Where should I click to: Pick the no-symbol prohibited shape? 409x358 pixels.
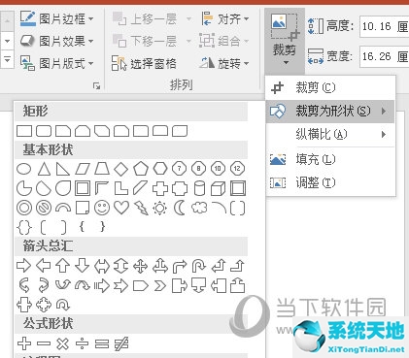(x=44, y=208)
